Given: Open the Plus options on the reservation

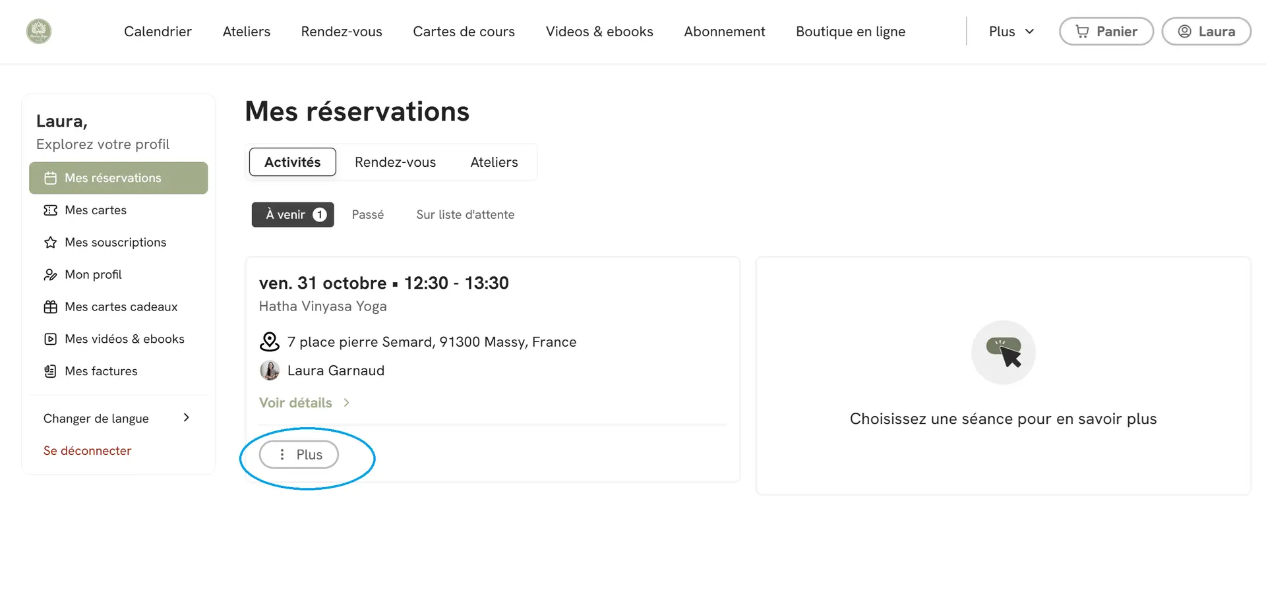Looking at the screenshot, I should point(299,455).
